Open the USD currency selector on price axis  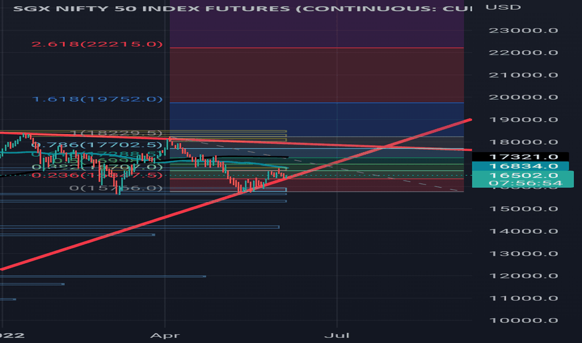coord(503,7)
